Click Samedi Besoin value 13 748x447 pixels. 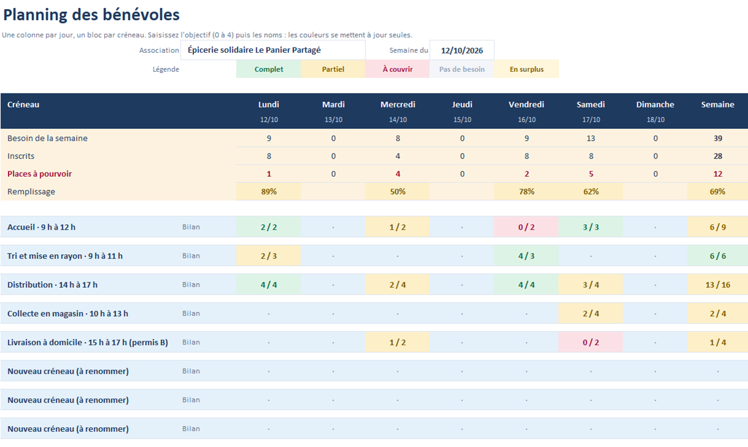pos(591,138)
